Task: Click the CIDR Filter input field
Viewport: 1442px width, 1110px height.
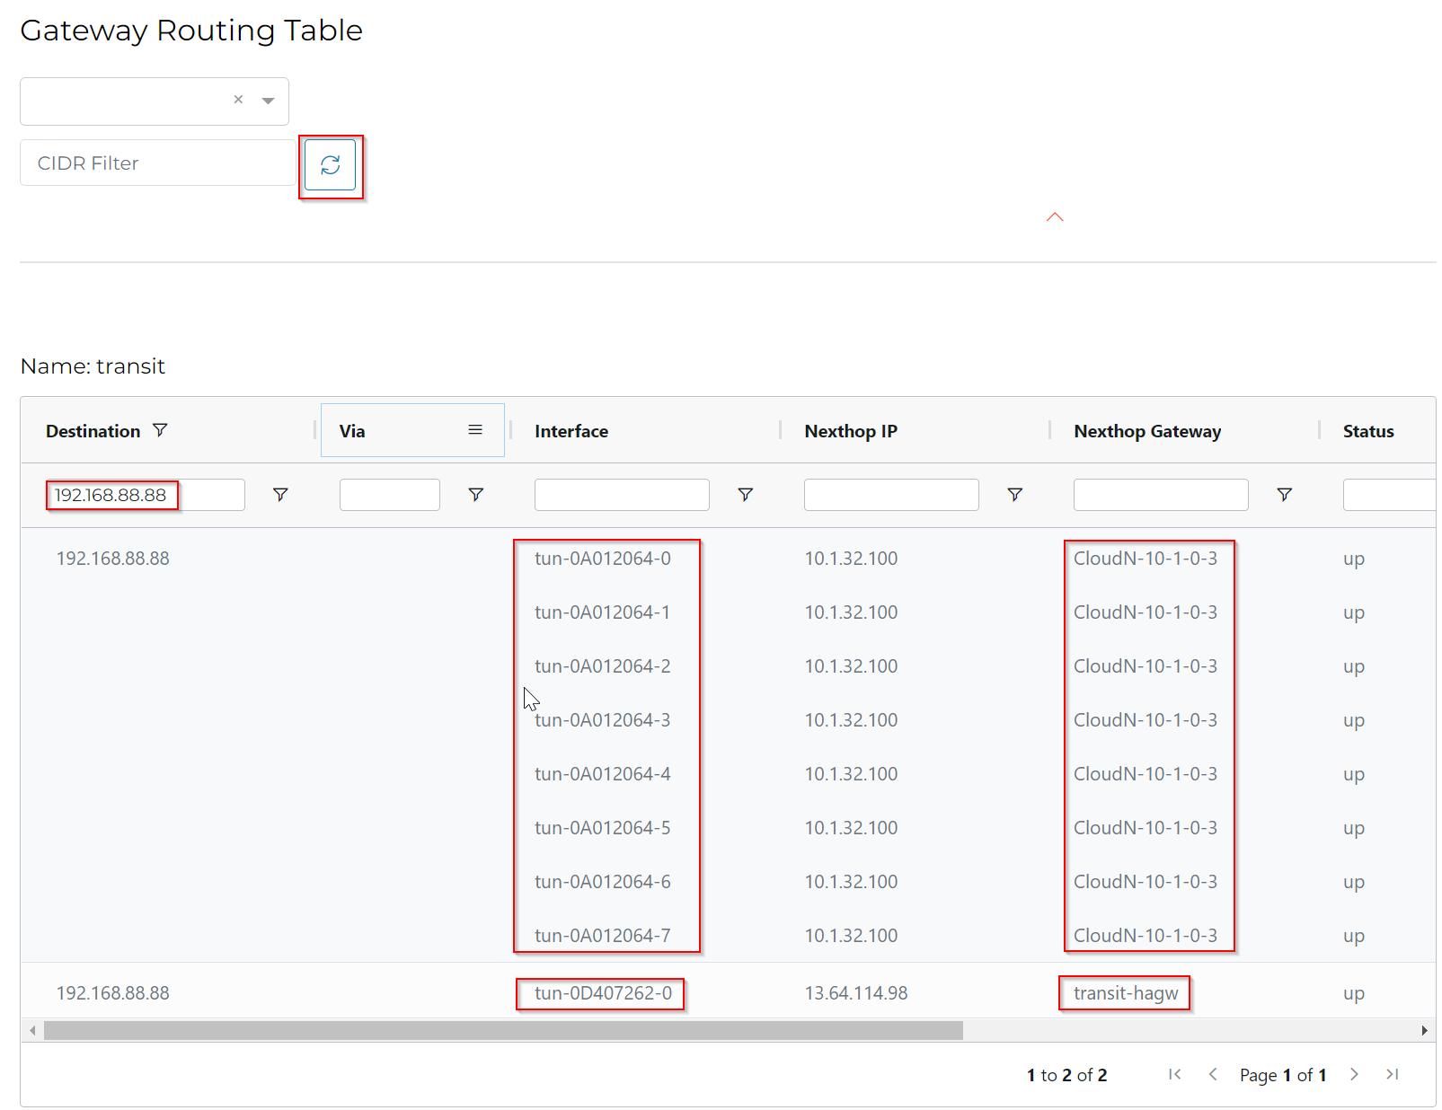Action: pos(157,163)
